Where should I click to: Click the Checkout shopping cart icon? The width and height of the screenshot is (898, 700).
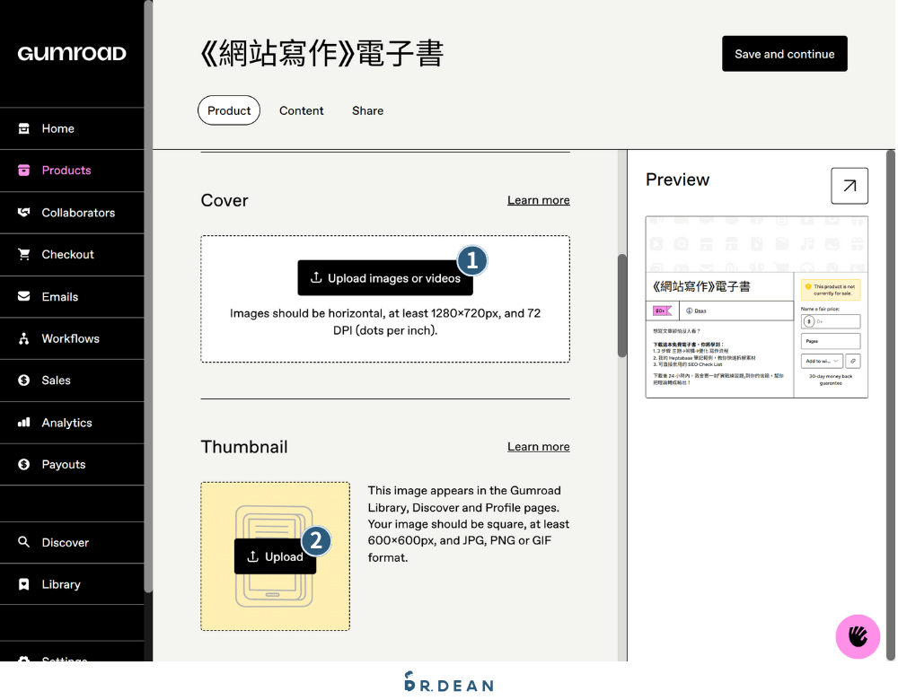[x=24, y=254]
